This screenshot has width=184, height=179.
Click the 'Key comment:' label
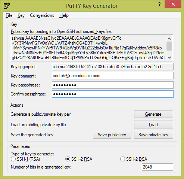(23, 76)
